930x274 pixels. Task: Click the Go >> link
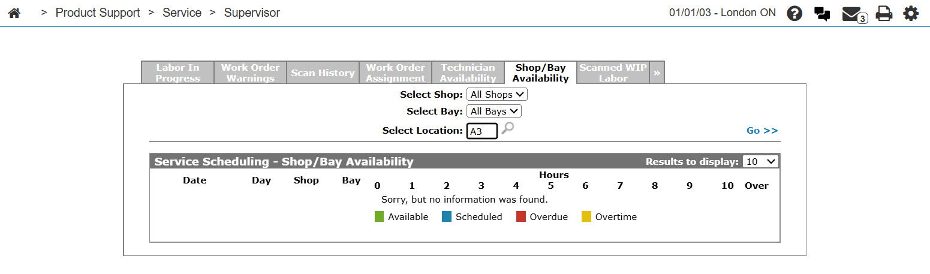pyautogui.click(x=762, y=131)
